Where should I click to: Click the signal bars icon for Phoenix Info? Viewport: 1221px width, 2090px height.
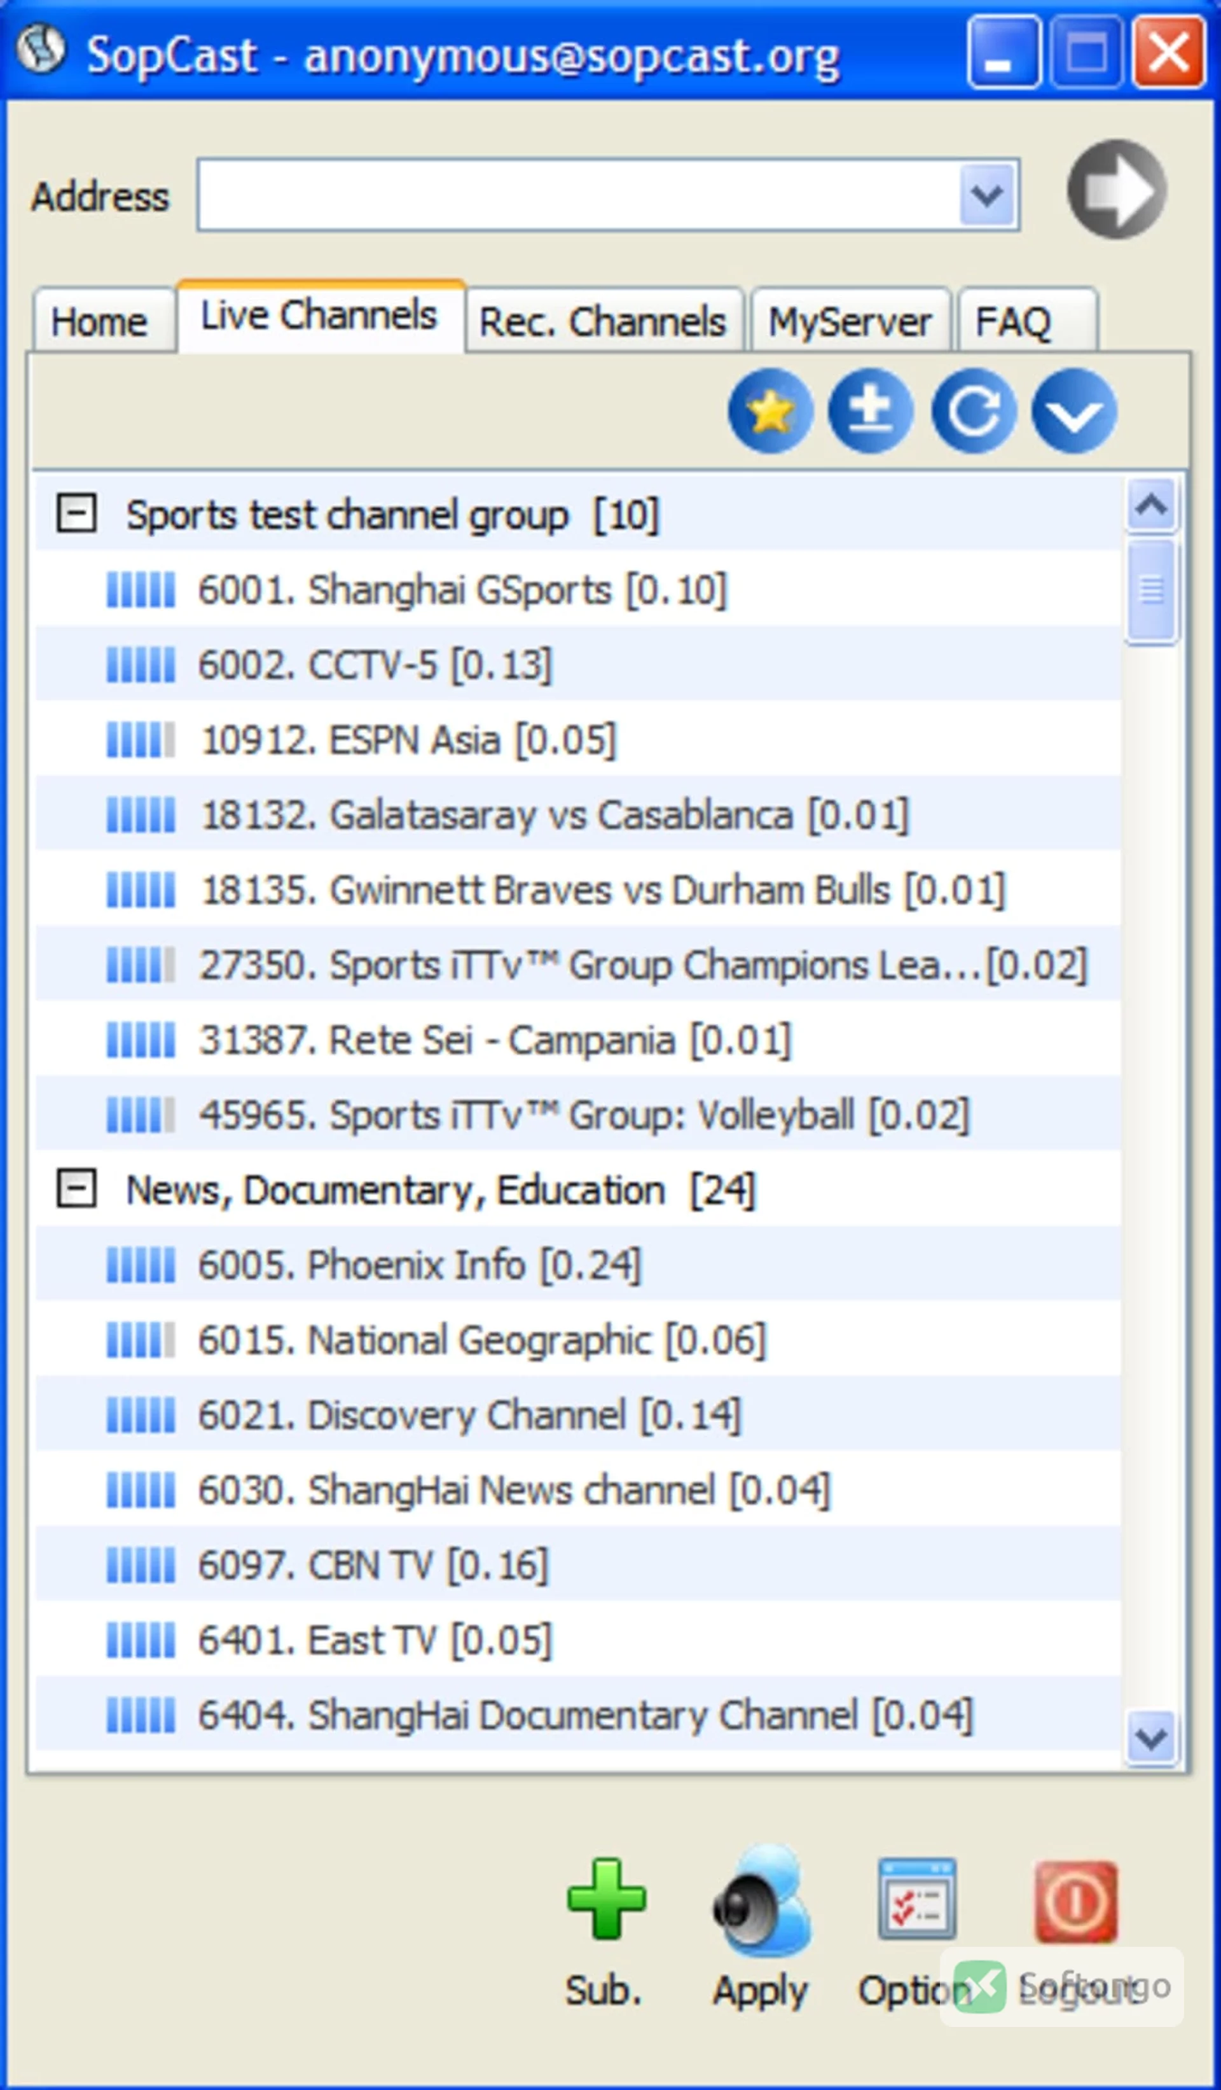coord(141,1265)
